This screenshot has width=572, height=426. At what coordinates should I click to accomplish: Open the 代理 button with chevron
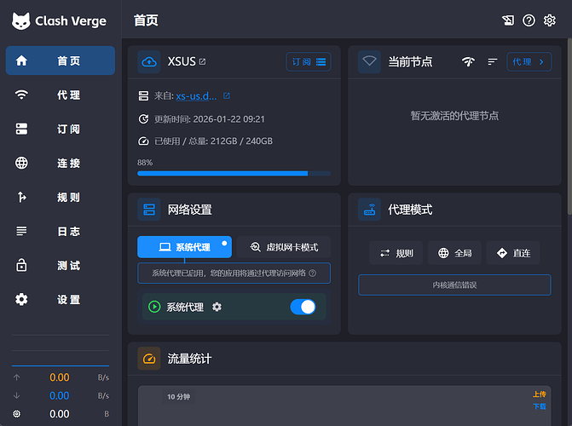click(x=529, y=61)
